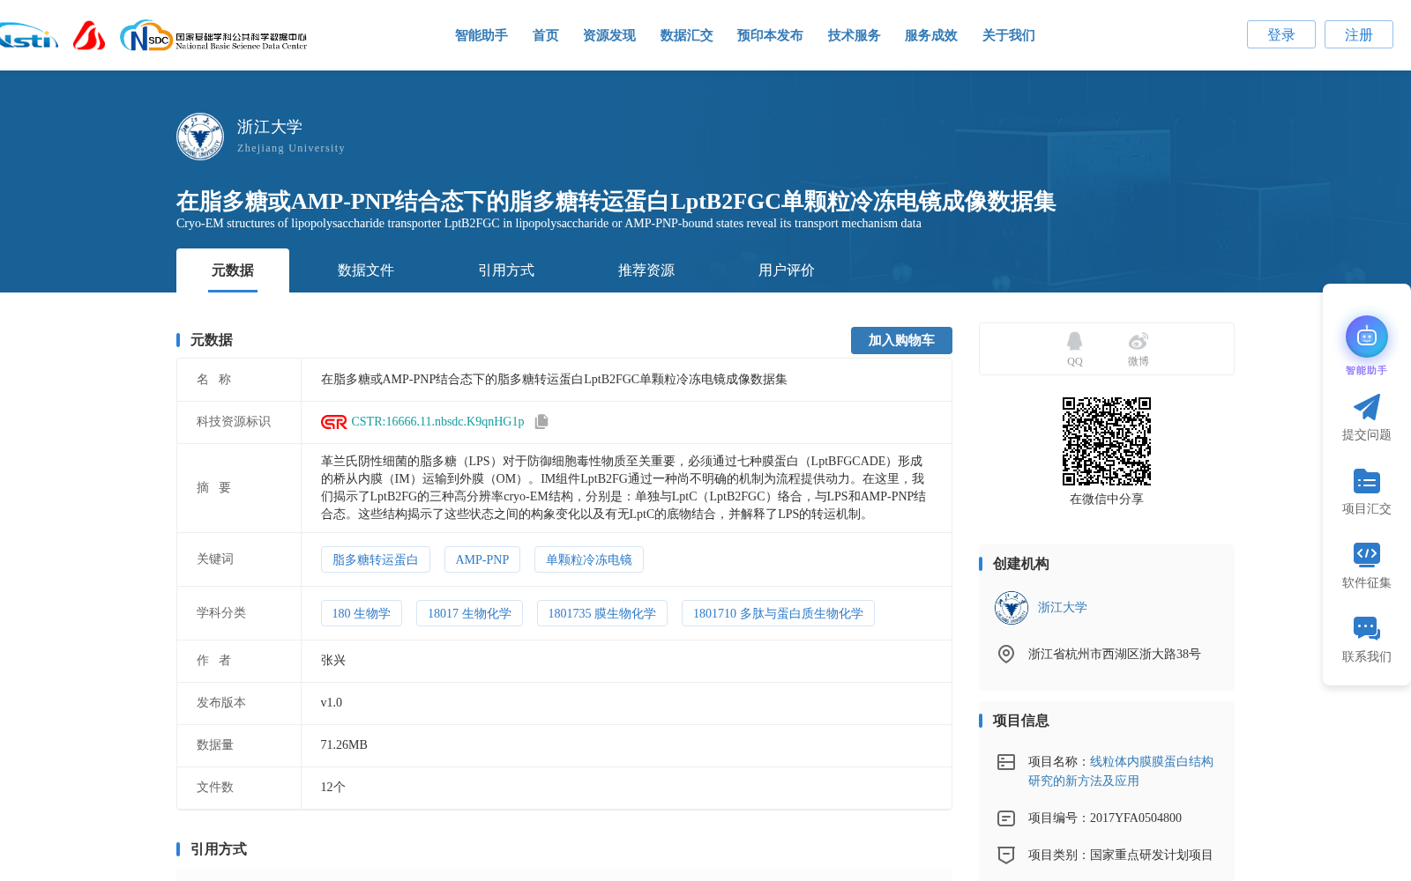Open the 智能助手 robot icon in sidebar
The height and width of the screenshot is (881, 1411).
pos(1366,337)
